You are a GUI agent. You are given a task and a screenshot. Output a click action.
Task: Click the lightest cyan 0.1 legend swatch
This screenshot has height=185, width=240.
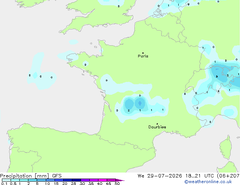6,180
